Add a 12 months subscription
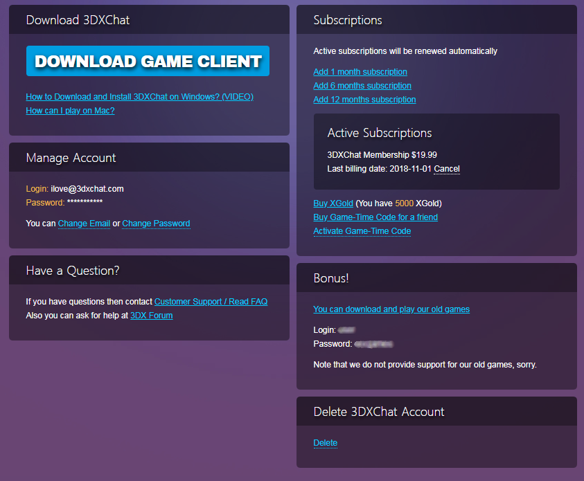This screenshot has height=481, width=584. 364,100
